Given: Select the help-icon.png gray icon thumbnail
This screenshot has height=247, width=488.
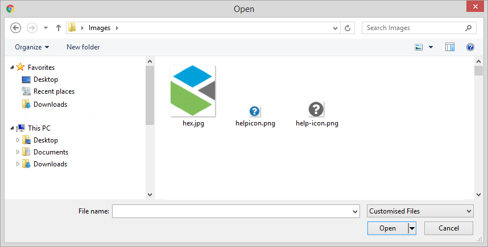Looking at the screenshot, I should click(x=316, y=109).
